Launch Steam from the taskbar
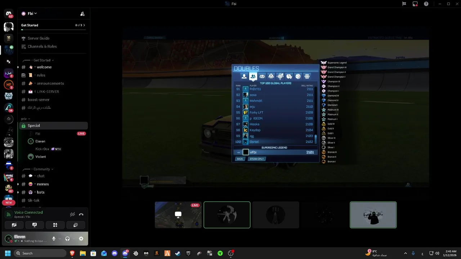The image size is (461, 259). tap(178, 253)
